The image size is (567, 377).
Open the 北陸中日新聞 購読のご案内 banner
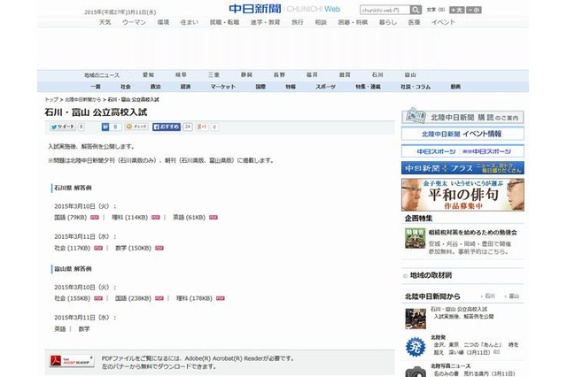pyautogui.click(x=462, y=116)
